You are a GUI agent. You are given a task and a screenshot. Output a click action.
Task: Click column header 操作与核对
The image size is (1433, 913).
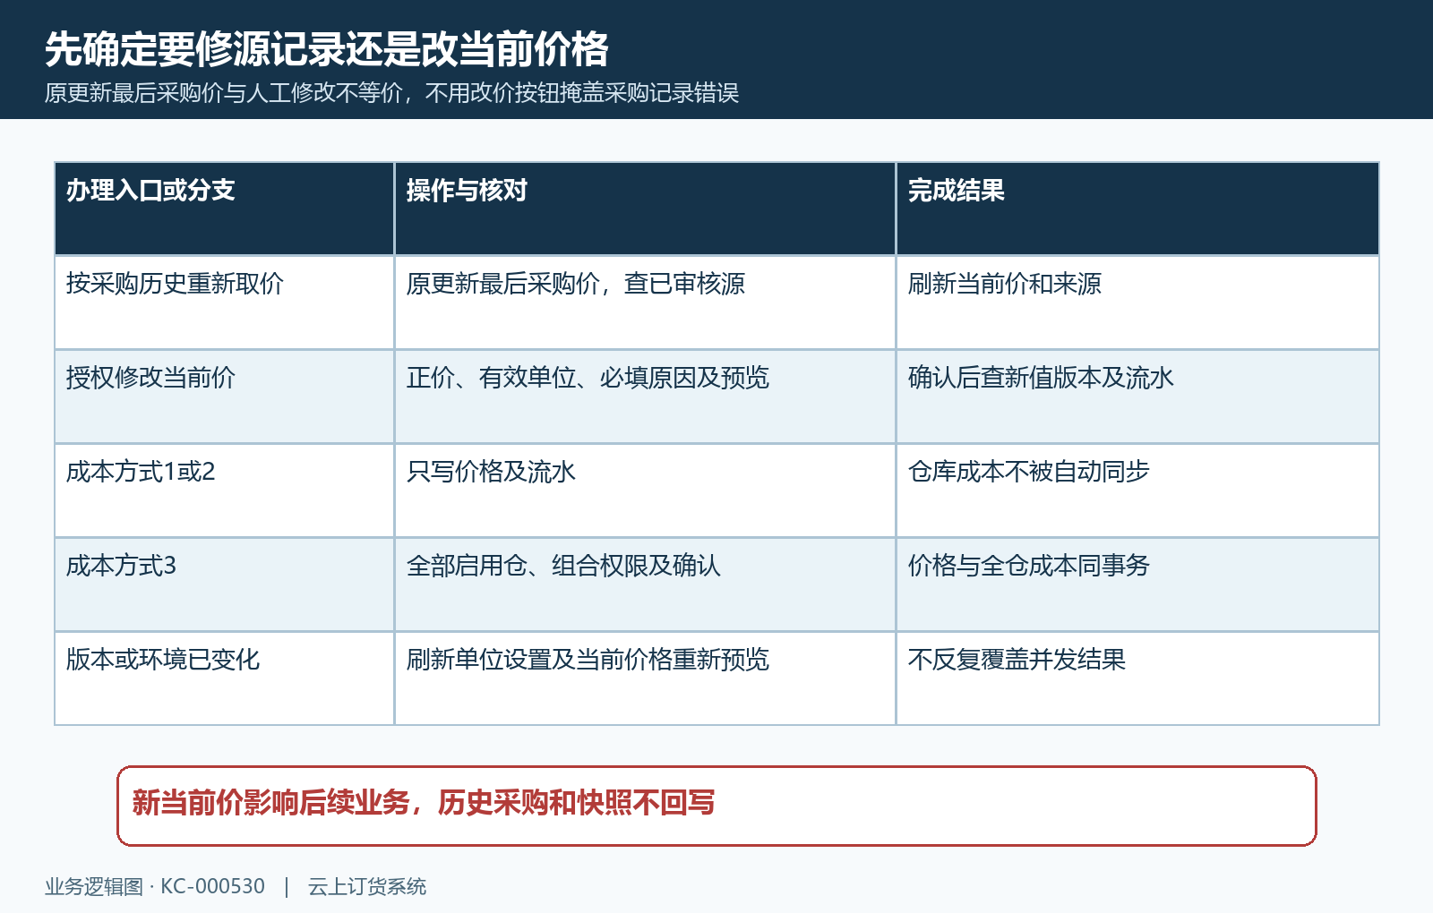point(645,209)
